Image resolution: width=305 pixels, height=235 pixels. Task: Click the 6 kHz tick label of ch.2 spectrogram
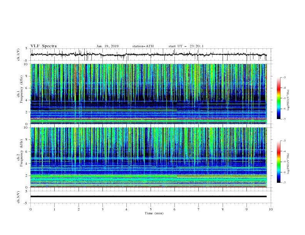coord(27,152)
